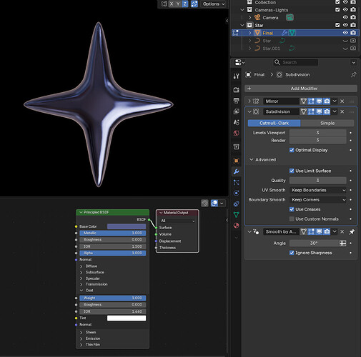This screenshot has height=357, width=361.
Task: Remove the Subdivision modifier
Action: click(342, 111)
